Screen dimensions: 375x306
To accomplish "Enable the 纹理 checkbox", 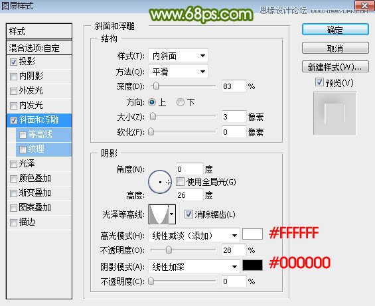I will [23, 150].
